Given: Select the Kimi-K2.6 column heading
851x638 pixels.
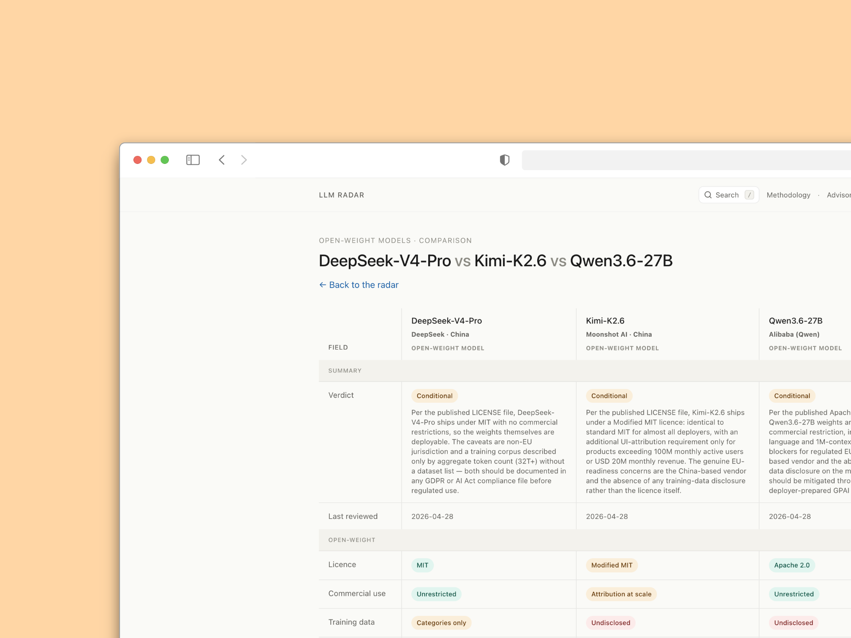Looking at the screenshot, I should coord(605,321).
